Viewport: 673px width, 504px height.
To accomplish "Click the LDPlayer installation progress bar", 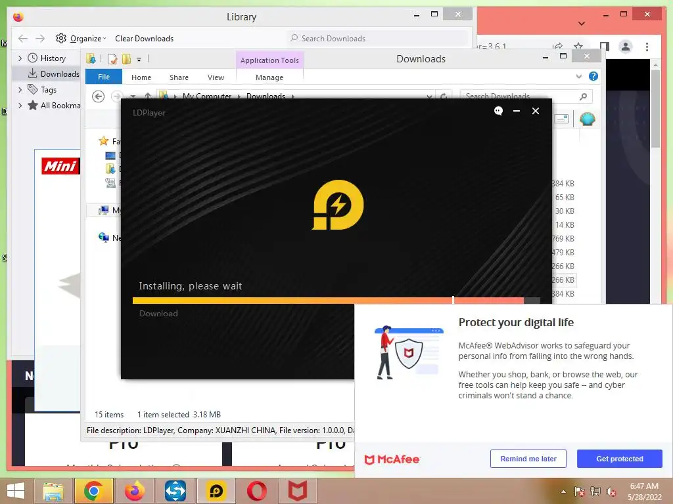I will click(x=336, y=301).
